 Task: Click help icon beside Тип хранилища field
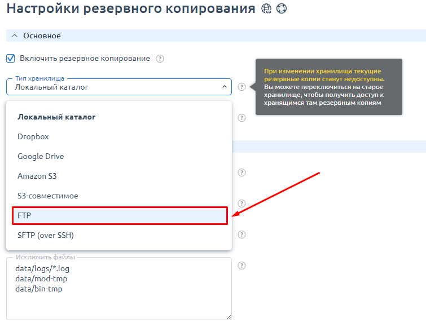point(241,87)
